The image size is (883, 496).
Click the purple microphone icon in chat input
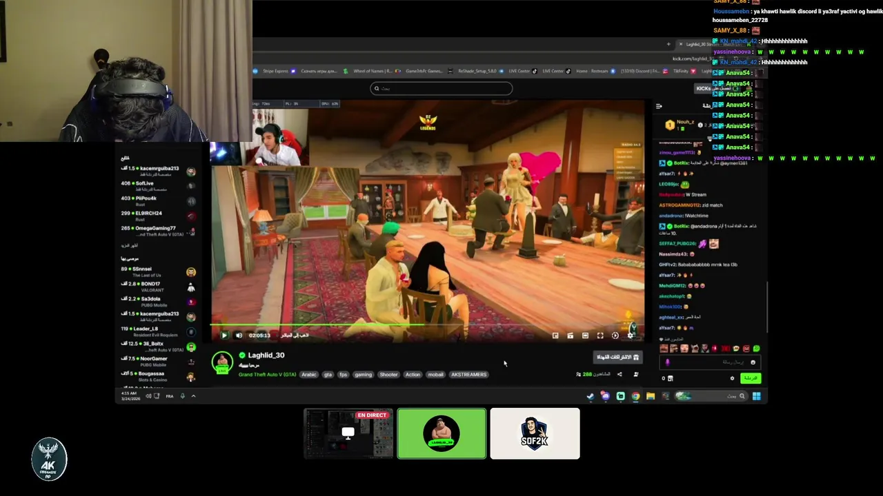667,362
